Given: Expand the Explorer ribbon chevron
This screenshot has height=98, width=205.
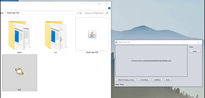Looking at the screenshot, I should coord(106,8).
